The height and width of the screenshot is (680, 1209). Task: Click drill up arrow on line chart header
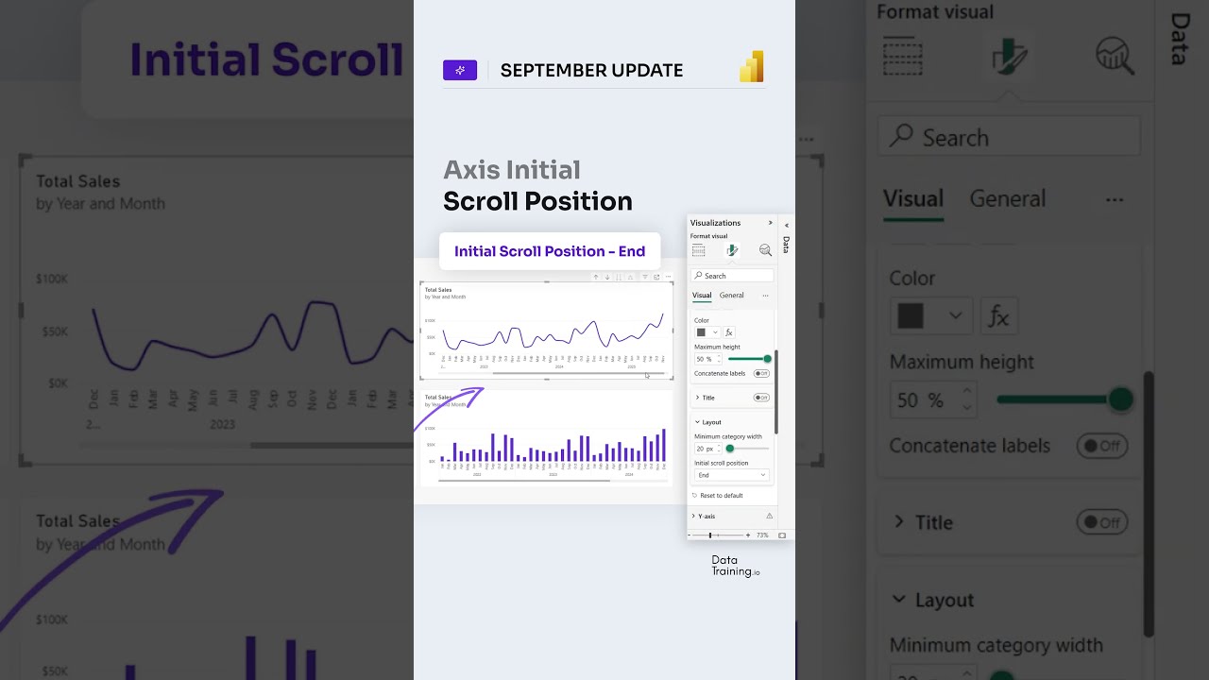[596, 277]
